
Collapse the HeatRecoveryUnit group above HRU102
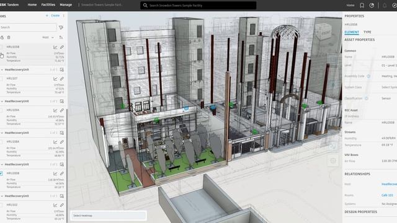click(2, 196)
